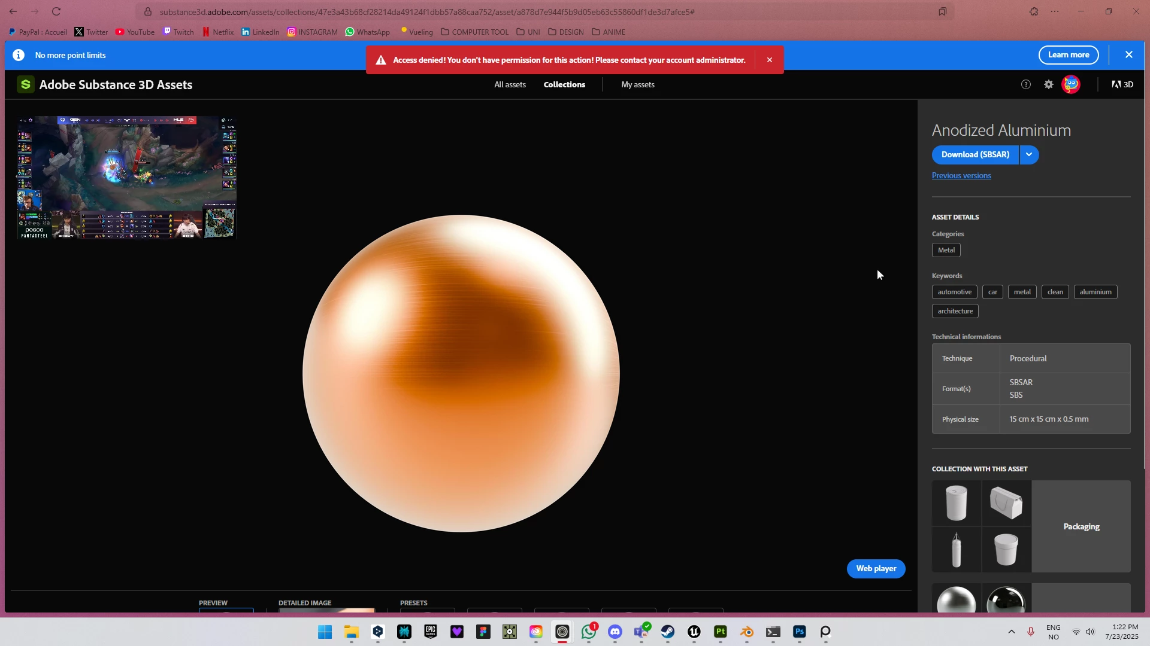Expand the download format dropdown arrow

(x=1029, y=154)
